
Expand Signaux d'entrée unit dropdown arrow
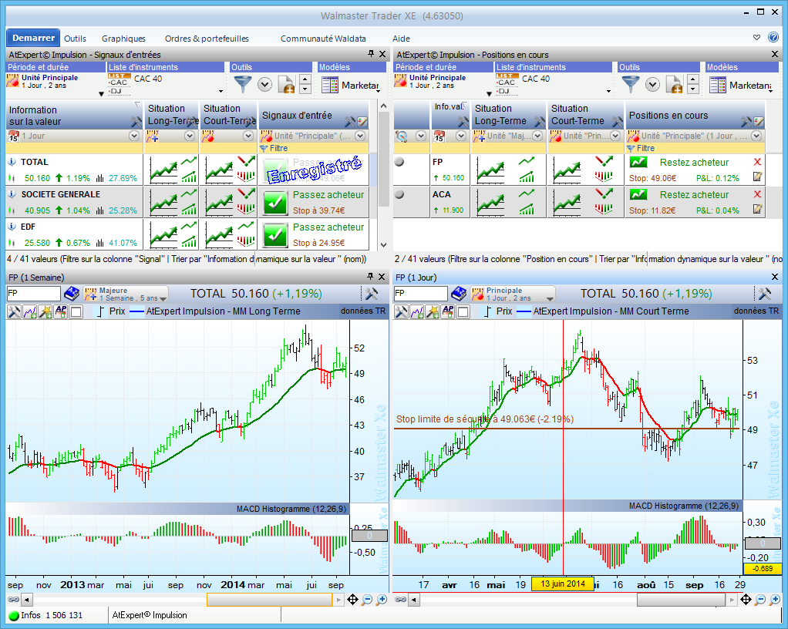pyautogui.click(x=360, y=136)
